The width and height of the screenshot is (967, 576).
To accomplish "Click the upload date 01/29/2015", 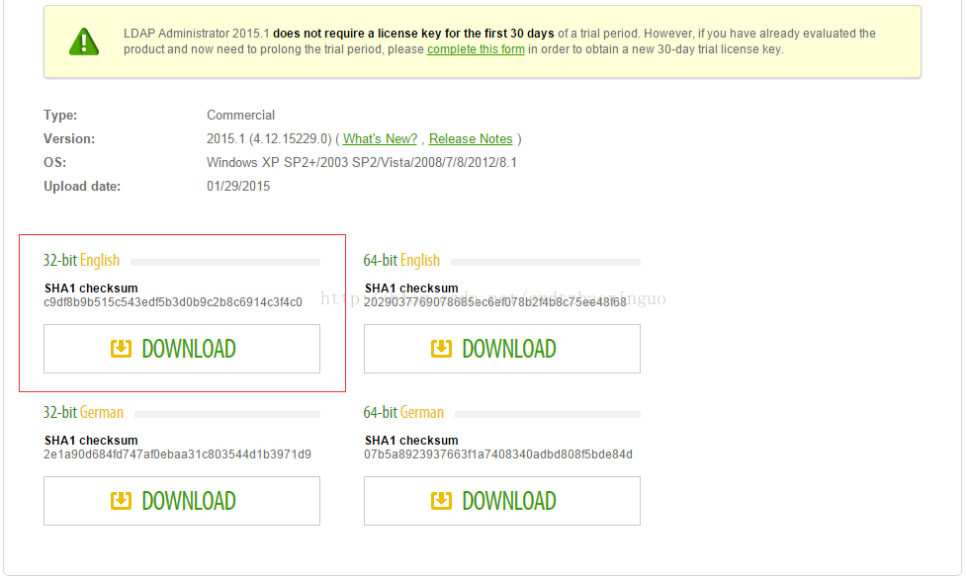I will tap(238, 186).
